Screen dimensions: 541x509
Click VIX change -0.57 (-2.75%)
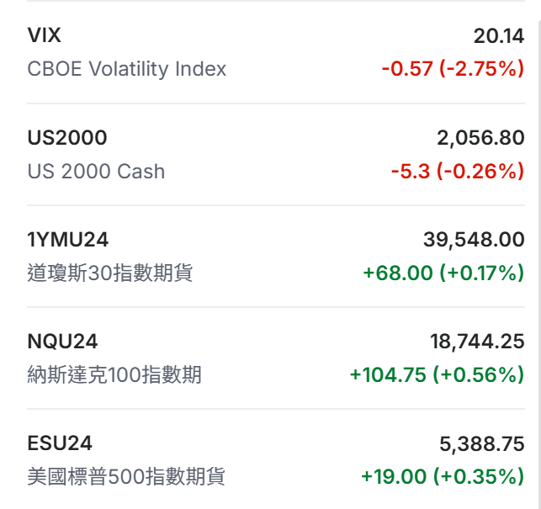[x=453, y=69]
